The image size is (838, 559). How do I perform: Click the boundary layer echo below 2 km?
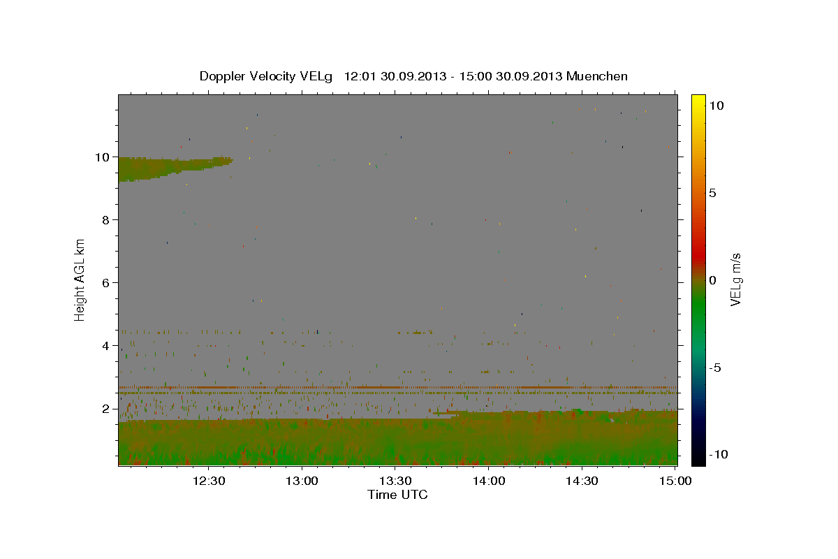397,440
